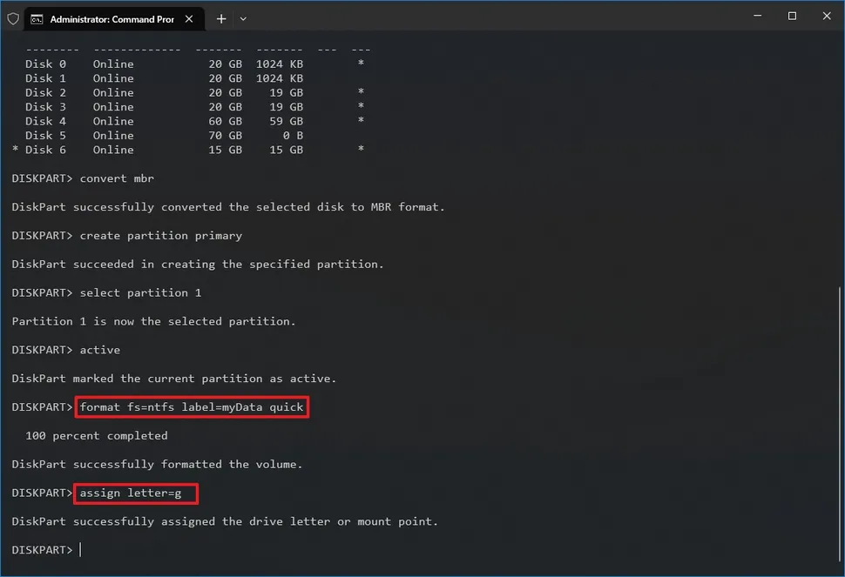Click the Command Prompt tab icon
Screen dimensions: 845x577
pyautogui.click(x=37, y=18)
